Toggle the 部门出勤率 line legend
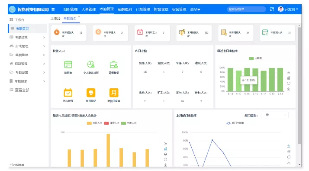This screenshot has height=171, width=309. [235, 123]
